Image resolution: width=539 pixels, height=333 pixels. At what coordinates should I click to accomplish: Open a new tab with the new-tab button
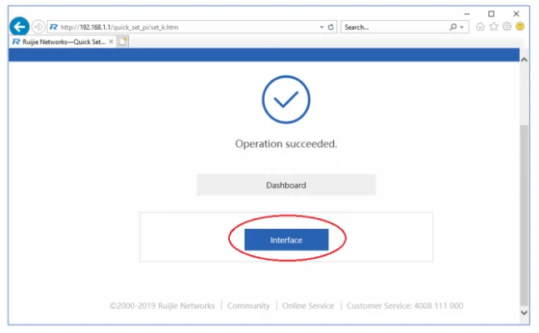point(122,42)
